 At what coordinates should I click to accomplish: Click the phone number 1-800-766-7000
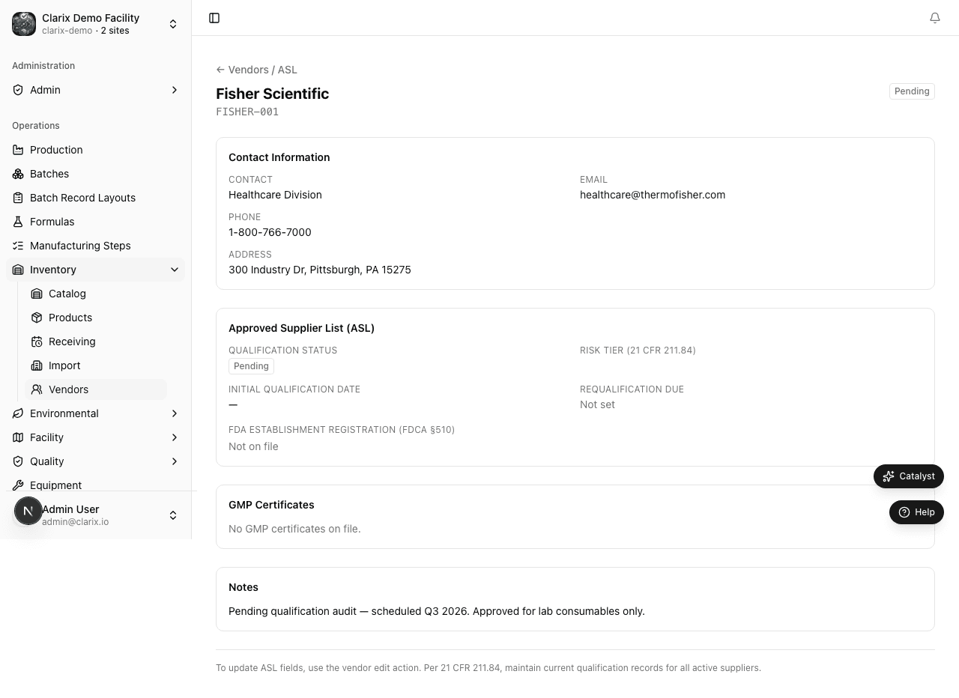click(270, 232)
